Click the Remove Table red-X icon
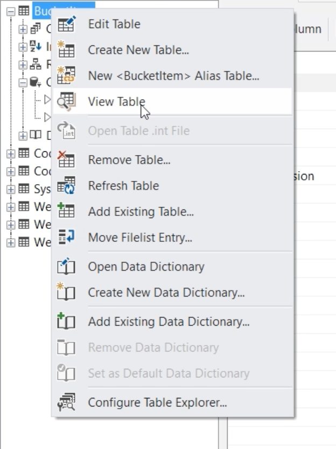 point(66,160)
